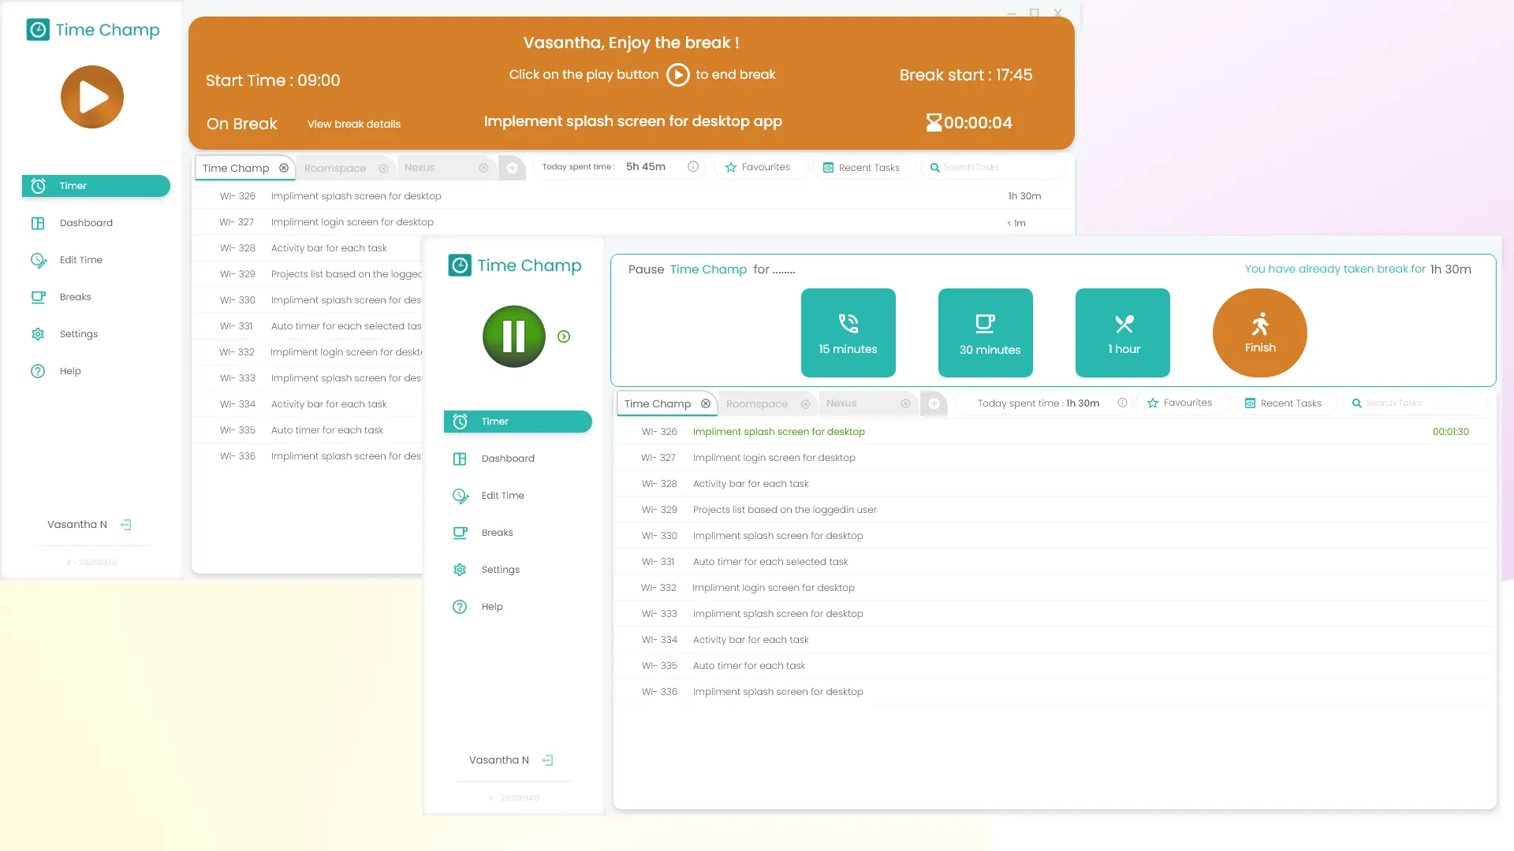Click the Breaks cup icon in the back window sidebar
The image size is (1514, 851).
pos(39,297)
